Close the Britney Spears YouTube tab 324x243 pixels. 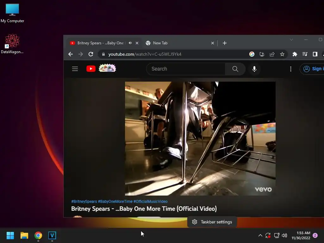(137, 43)
